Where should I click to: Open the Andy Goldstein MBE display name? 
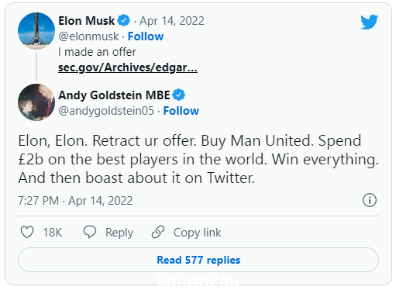tap(114, 95)
